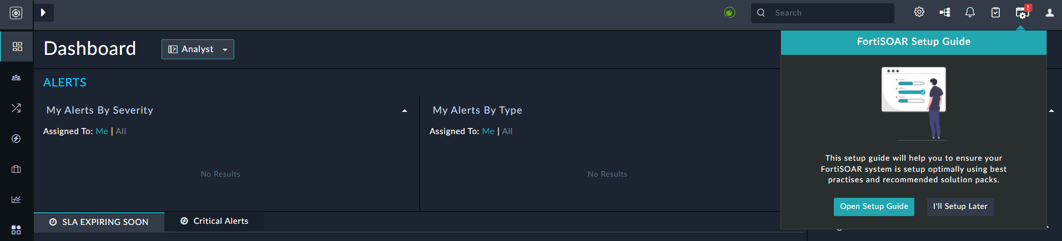Filter My Alerts By Type to All
1062x241 pixels.
(507, 131)
